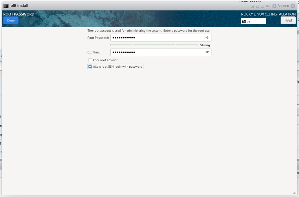Click the ROCKY LINUX 9.3 INSTALLATION title
299x197 pixels.
click(268, 14)
